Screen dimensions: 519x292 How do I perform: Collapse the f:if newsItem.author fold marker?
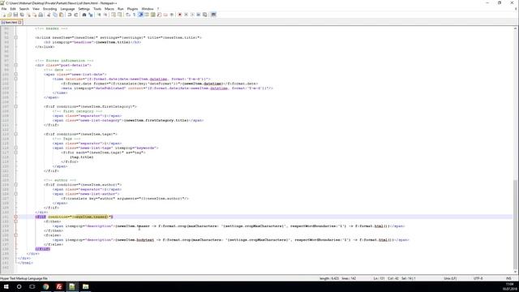click(15, 185)
